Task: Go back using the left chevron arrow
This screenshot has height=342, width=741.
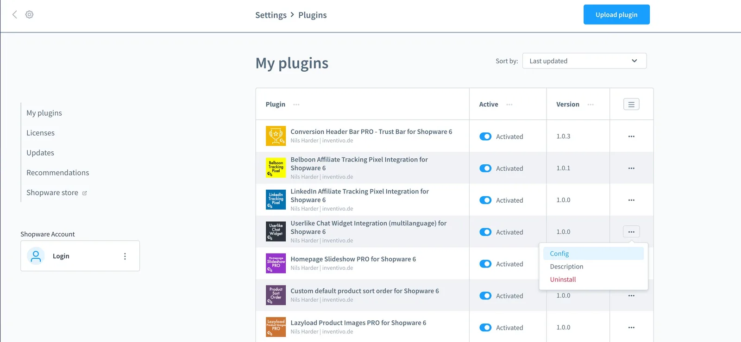Action: tap(15, 14)
